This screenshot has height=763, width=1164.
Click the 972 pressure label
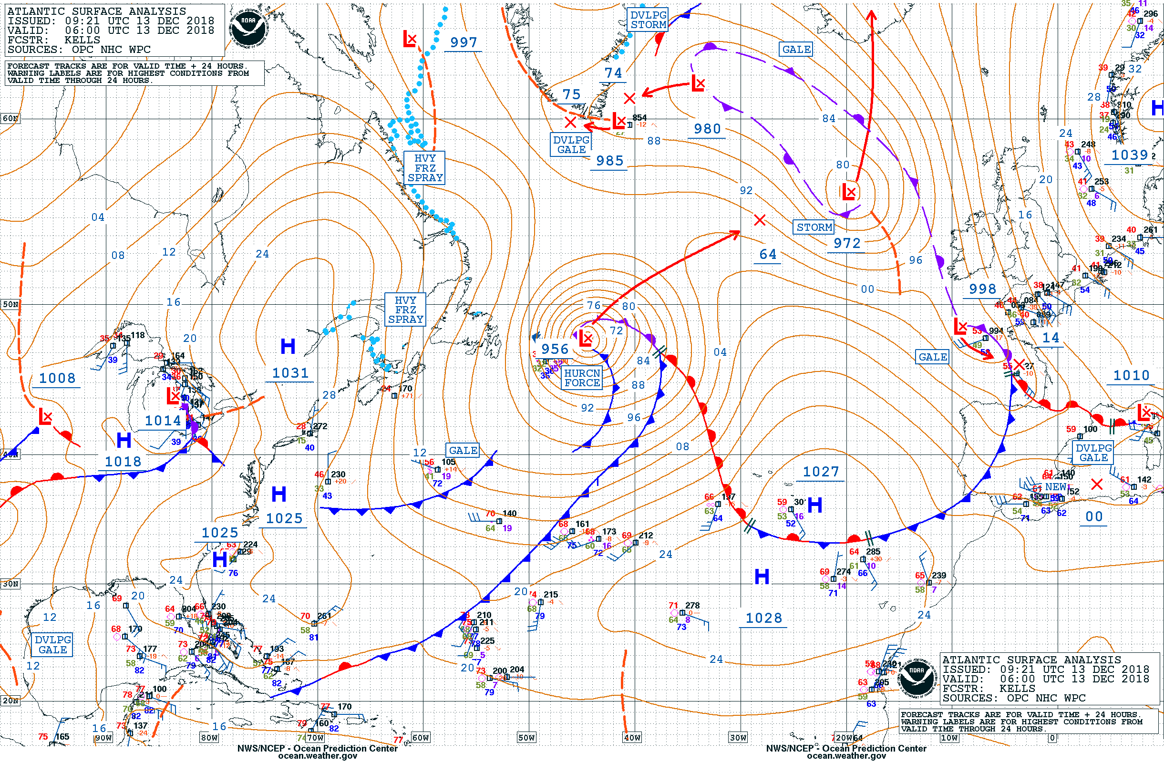(x=847, y=244)
